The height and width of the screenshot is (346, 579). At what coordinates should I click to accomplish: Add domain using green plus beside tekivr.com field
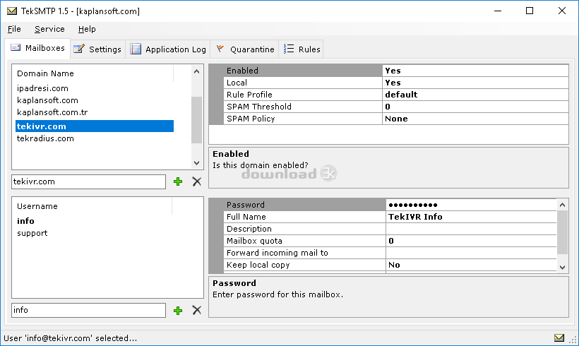(x=178, y=181)
